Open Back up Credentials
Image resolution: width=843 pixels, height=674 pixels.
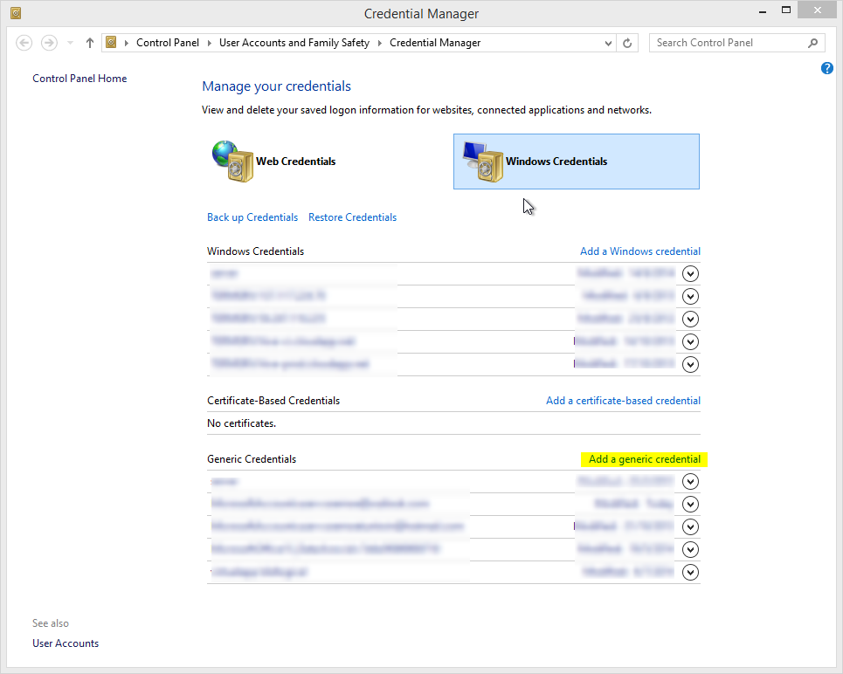tap(252, 217)
